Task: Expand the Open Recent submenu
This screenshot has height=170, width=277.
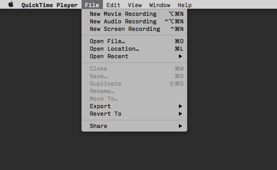Action: 109,56
